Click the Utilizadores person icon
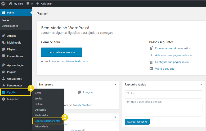The image size is (206, 131). pos(3,79)
